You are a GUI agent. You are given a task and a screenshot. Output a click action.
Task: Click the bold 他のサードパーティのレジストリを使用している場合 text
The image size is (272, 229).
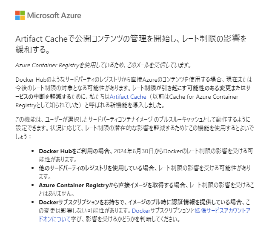click(97, 168)
